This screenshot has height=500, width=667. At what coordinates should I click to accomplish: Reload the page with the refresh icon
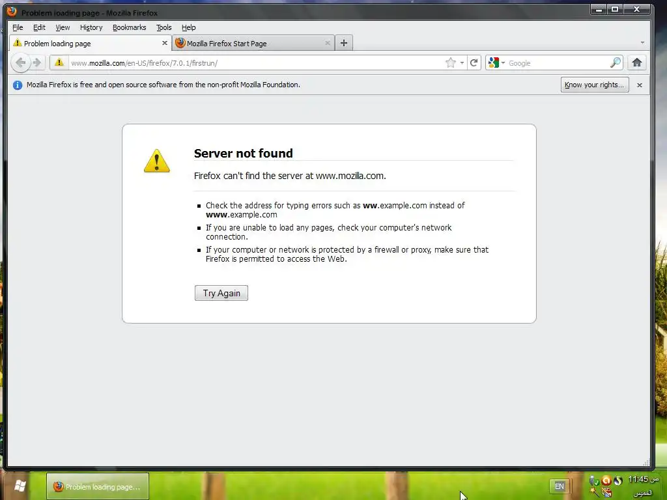pyautogui.click(x=474, y=63)
